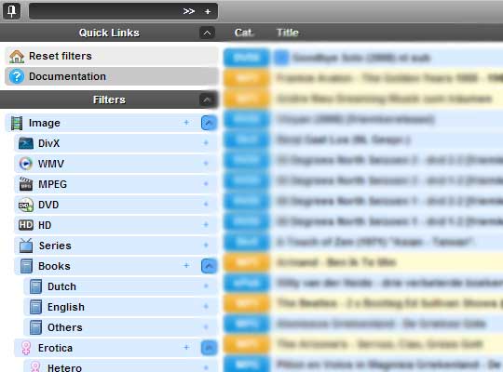This screenshot has height=372, width=503.
Task: Select the MPEG clapperboard icon
Action: [26, 184]
